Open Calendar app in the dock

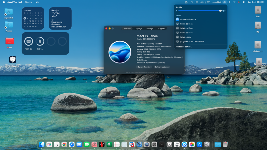pos(57,145)
